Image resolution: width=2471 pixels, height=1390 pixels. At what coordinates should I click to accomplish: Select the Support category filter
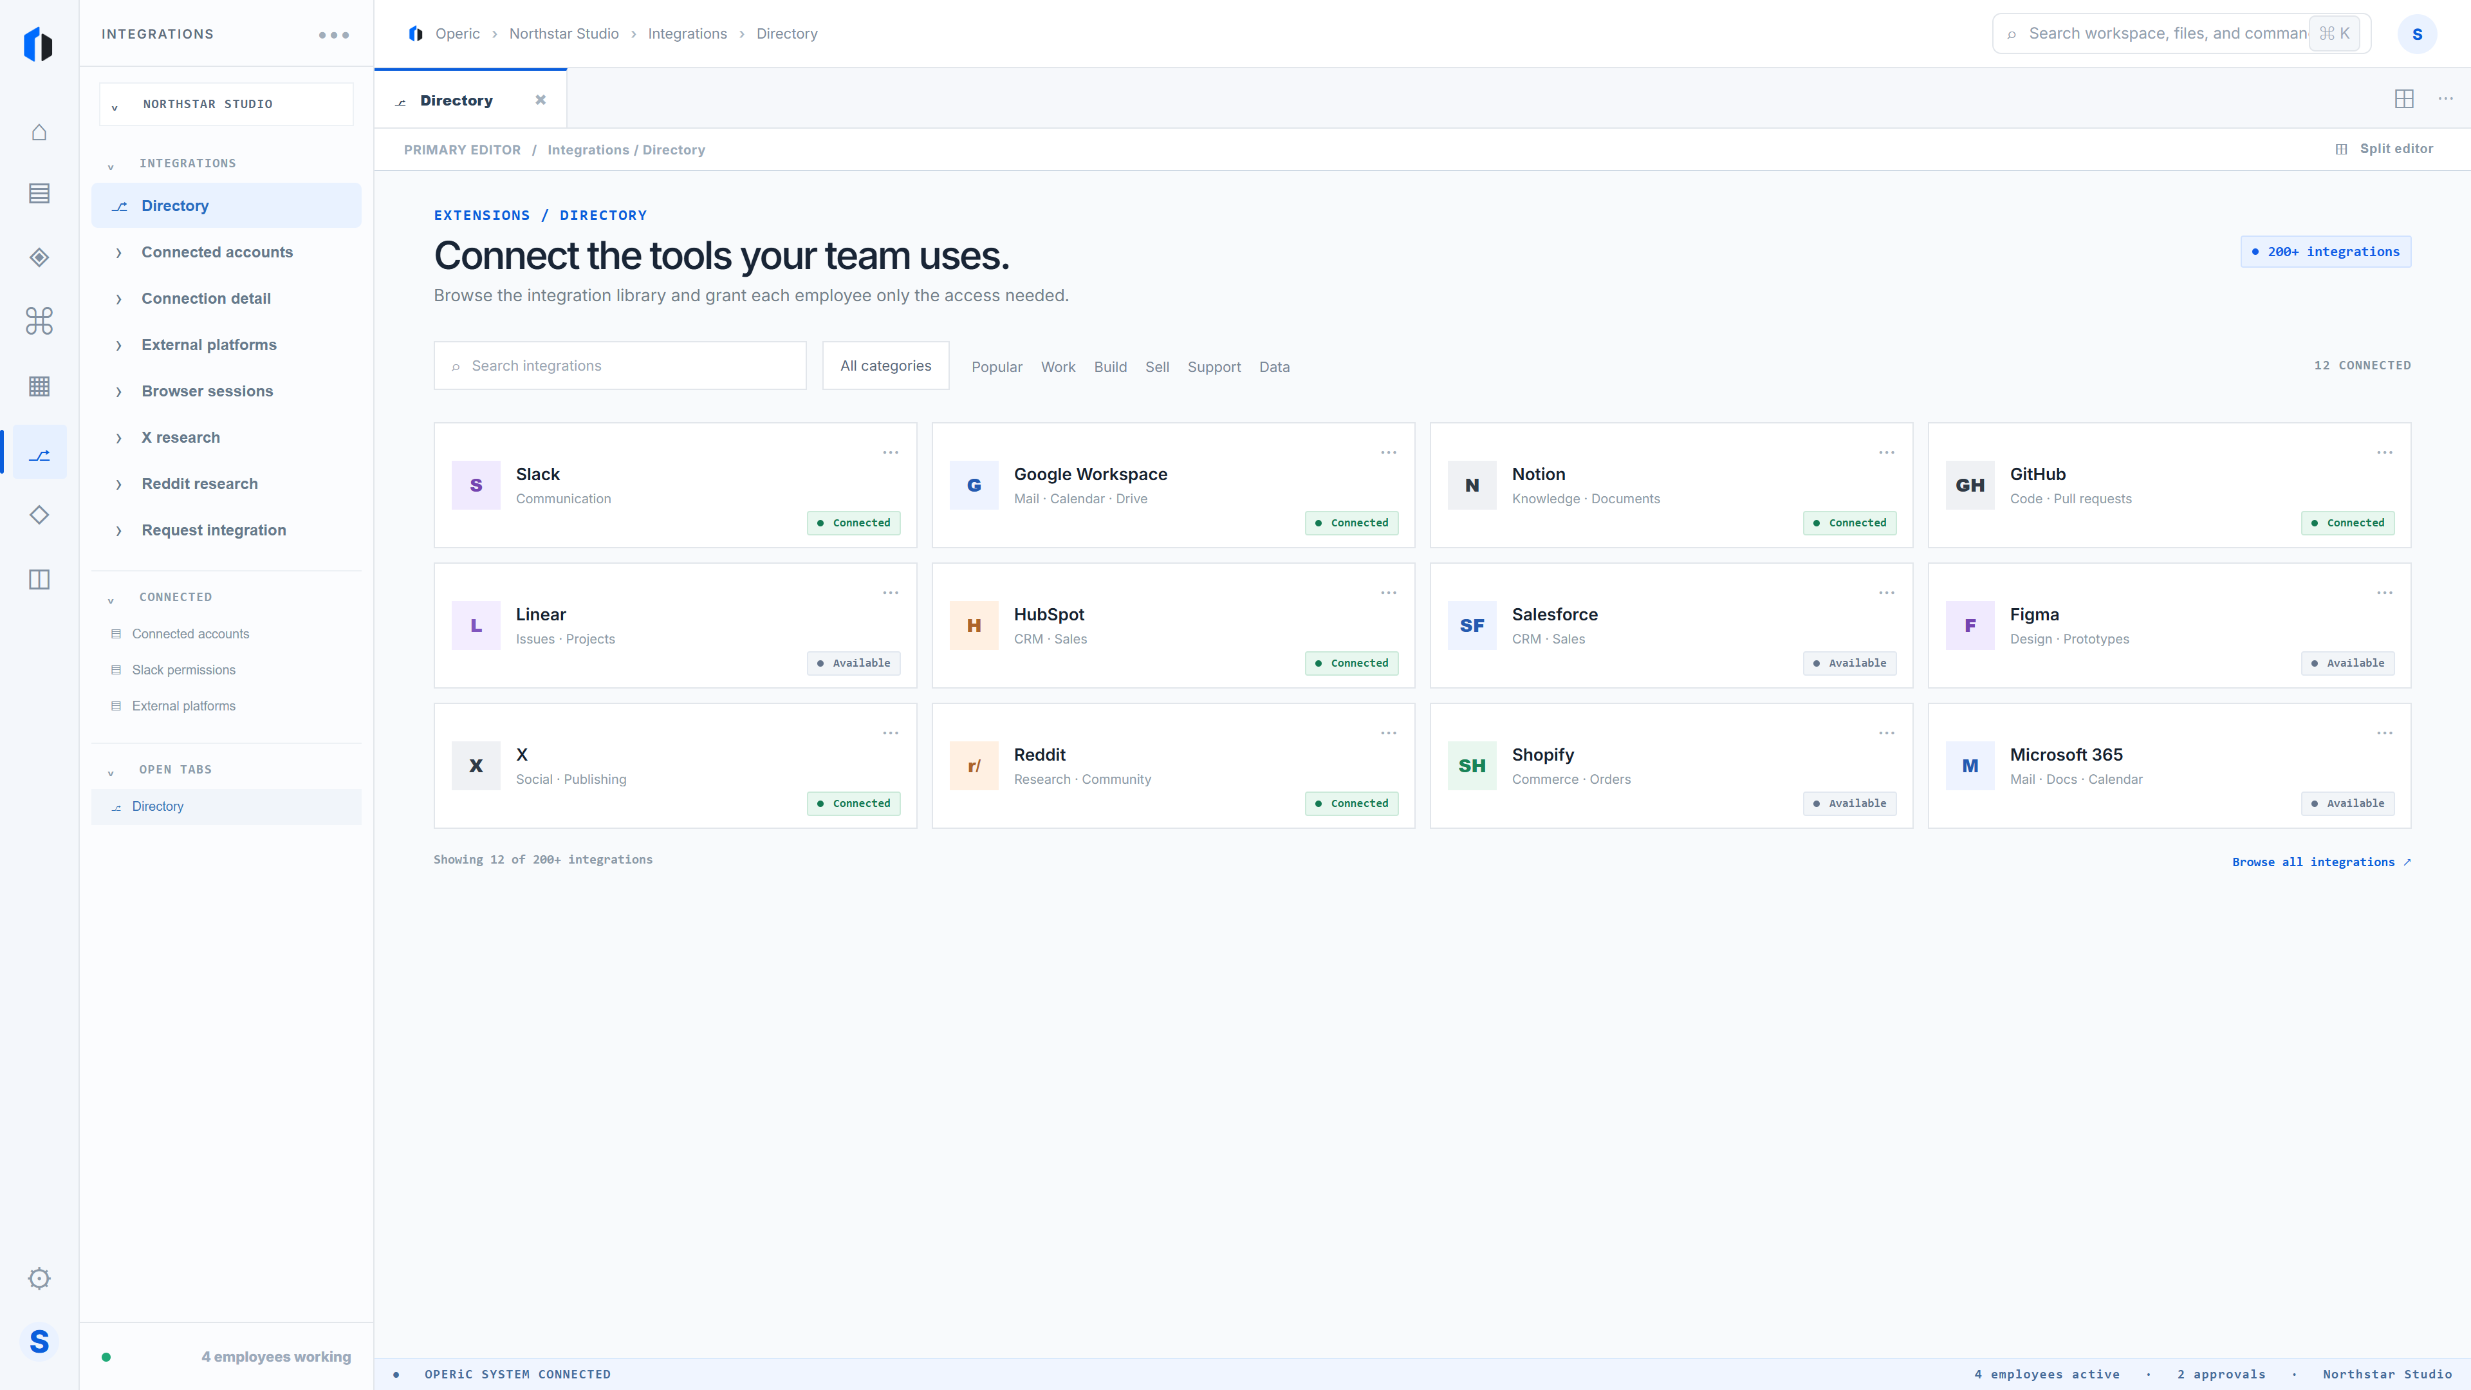pyautogui.click(x=1214, y=366)
